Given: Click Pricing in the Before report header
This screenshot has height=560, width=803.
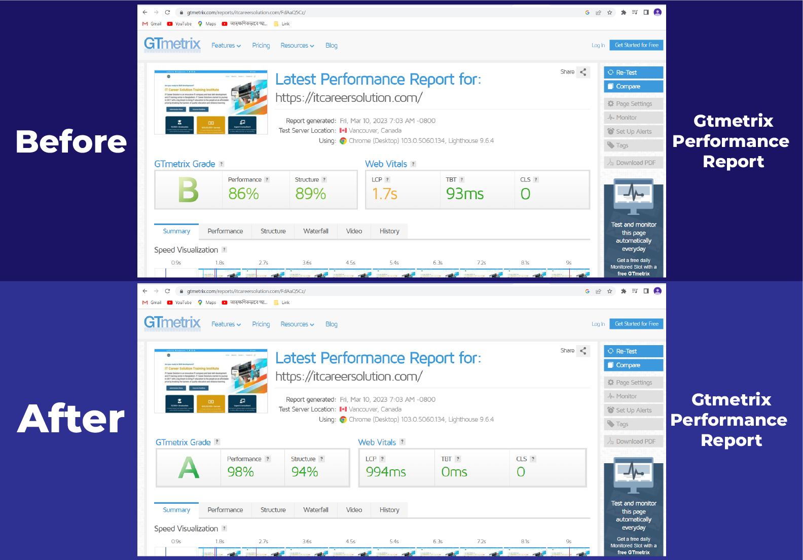Looking at the screenshot, I should 261,46.
